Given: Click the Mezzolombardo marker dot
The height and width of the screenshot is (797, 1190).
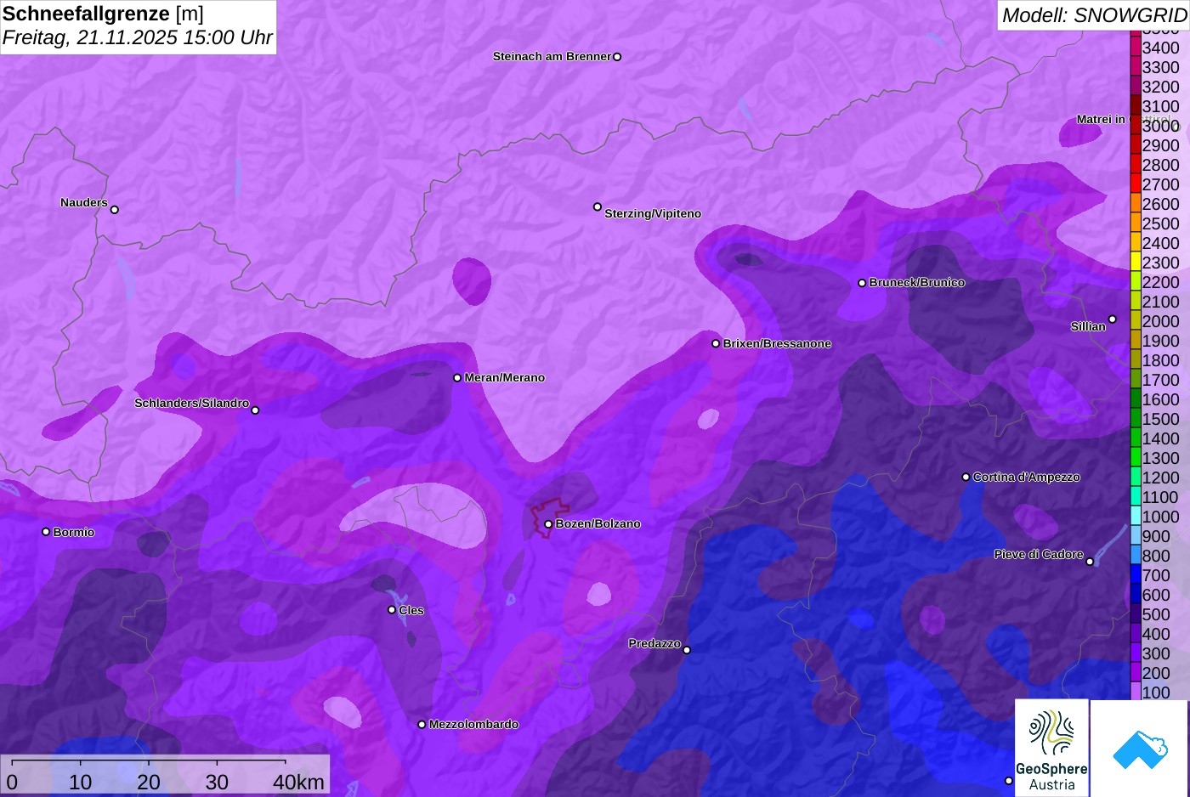Looking at the screenshot, I should coord(422,725).
